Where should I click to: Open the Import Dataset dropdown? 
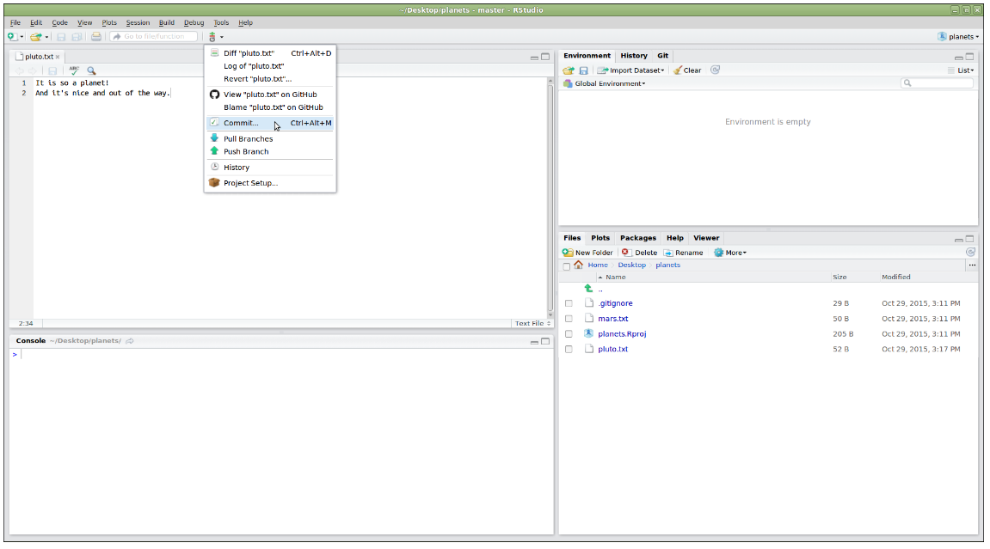[x=631, y=70]
